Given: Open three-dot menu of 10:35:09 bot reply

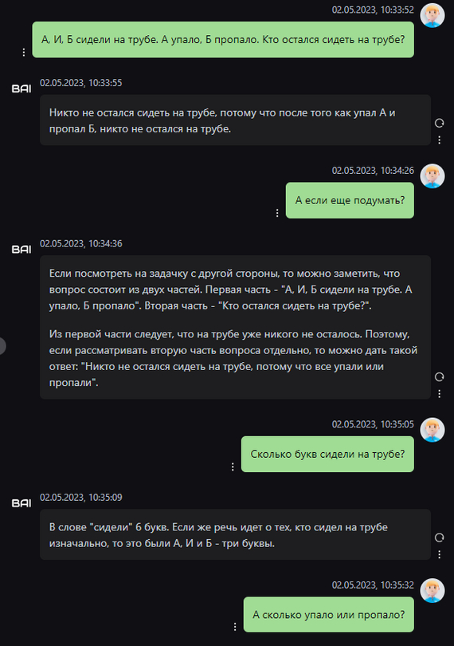Looking at the screenshot, I should tap(439, 554).
